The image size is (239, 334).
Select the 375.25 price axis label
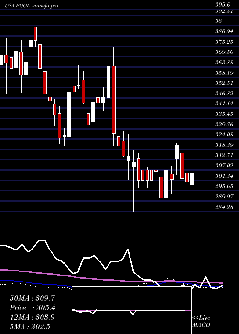[224, 42]
